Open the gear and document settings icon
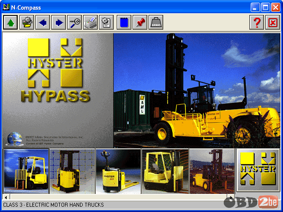283x212 pixels. click(x=106, y=23)
